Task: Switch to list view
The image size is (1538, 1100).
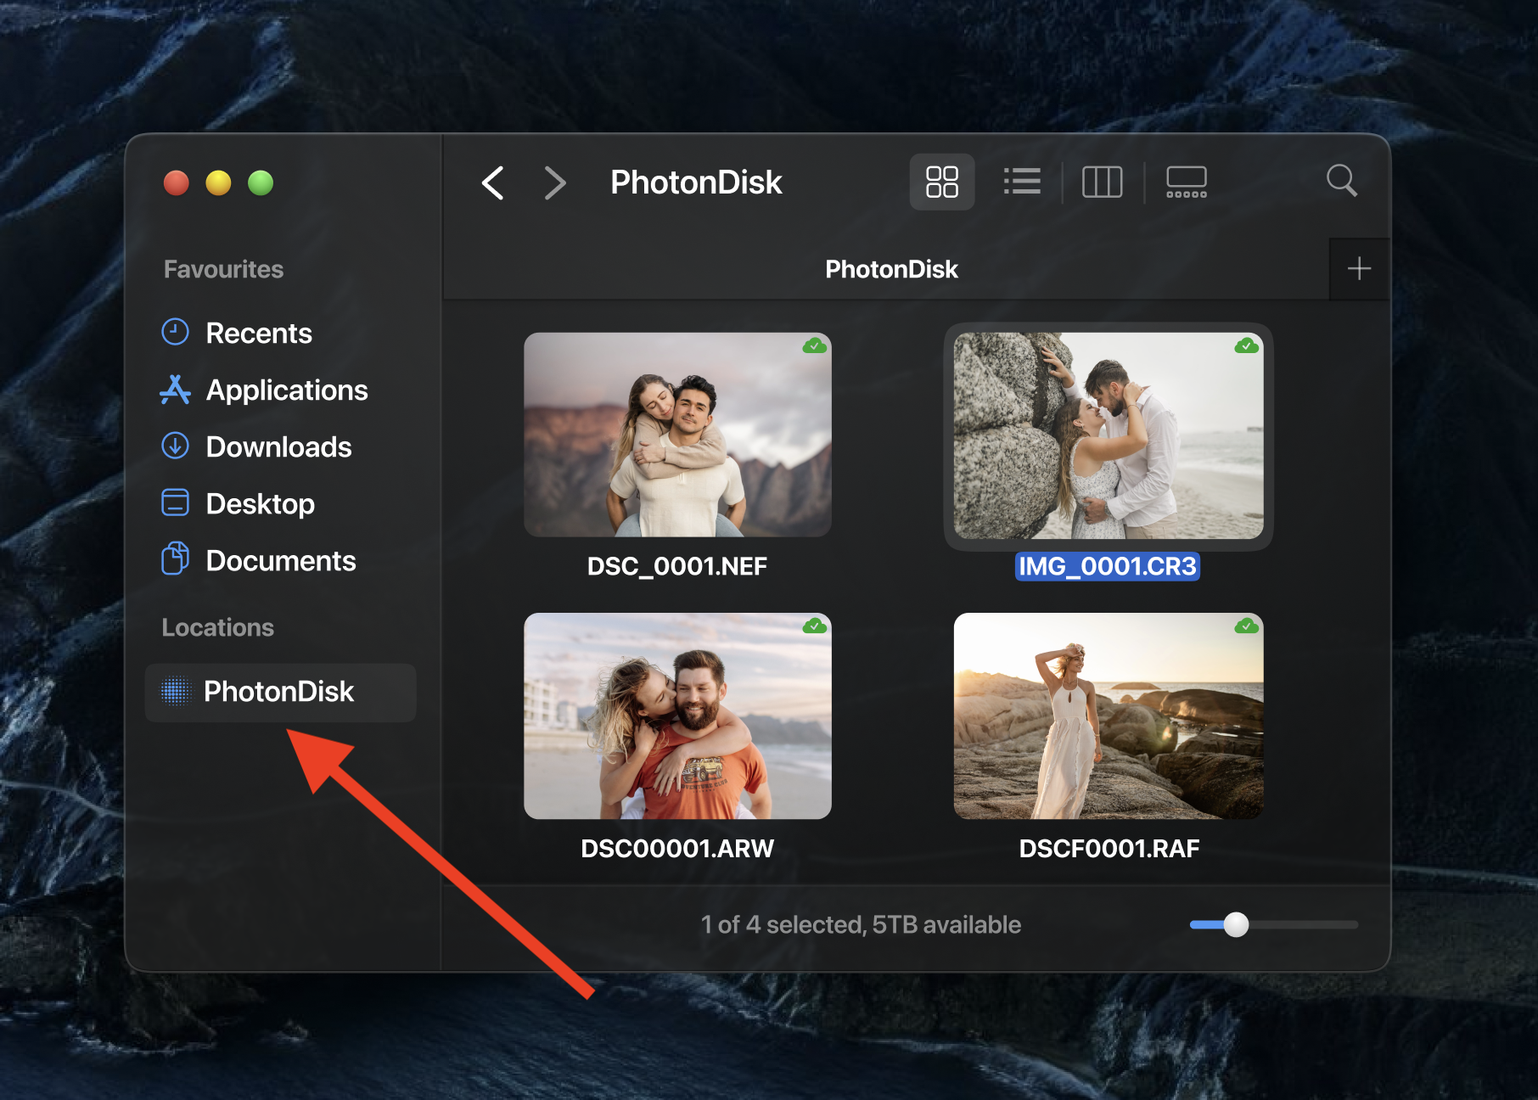Action: click(1022, 182)
